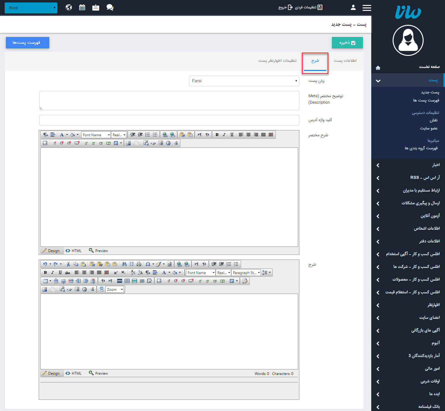Switch to the اطلاعات پست tab

coord(345,61)
